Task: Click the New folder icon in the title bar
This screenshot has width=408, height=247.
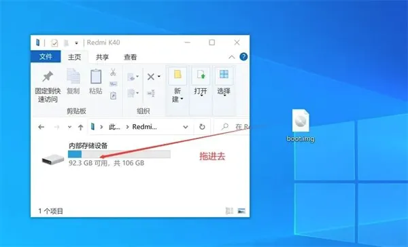Action: pos(66,43)
